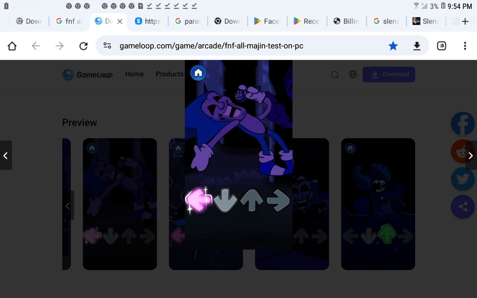Screen dimensions: 477x298
Task: Open the downloads icon in toolbar
Action: point(417,46)
